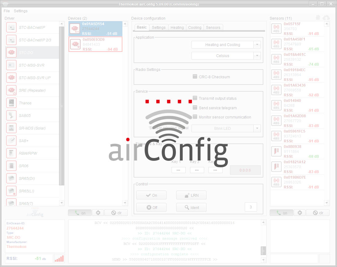Select the STC-BACnet/IP driver icon
This screenshot has width=337, height=267.
point(11,27)
